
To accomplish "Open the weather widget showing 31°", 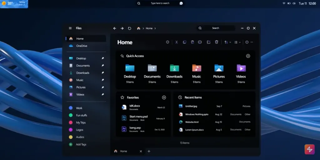I will point(14,4).
